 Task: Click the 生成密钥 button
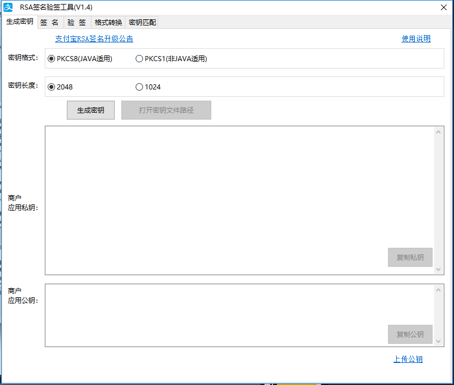[91, 110]
